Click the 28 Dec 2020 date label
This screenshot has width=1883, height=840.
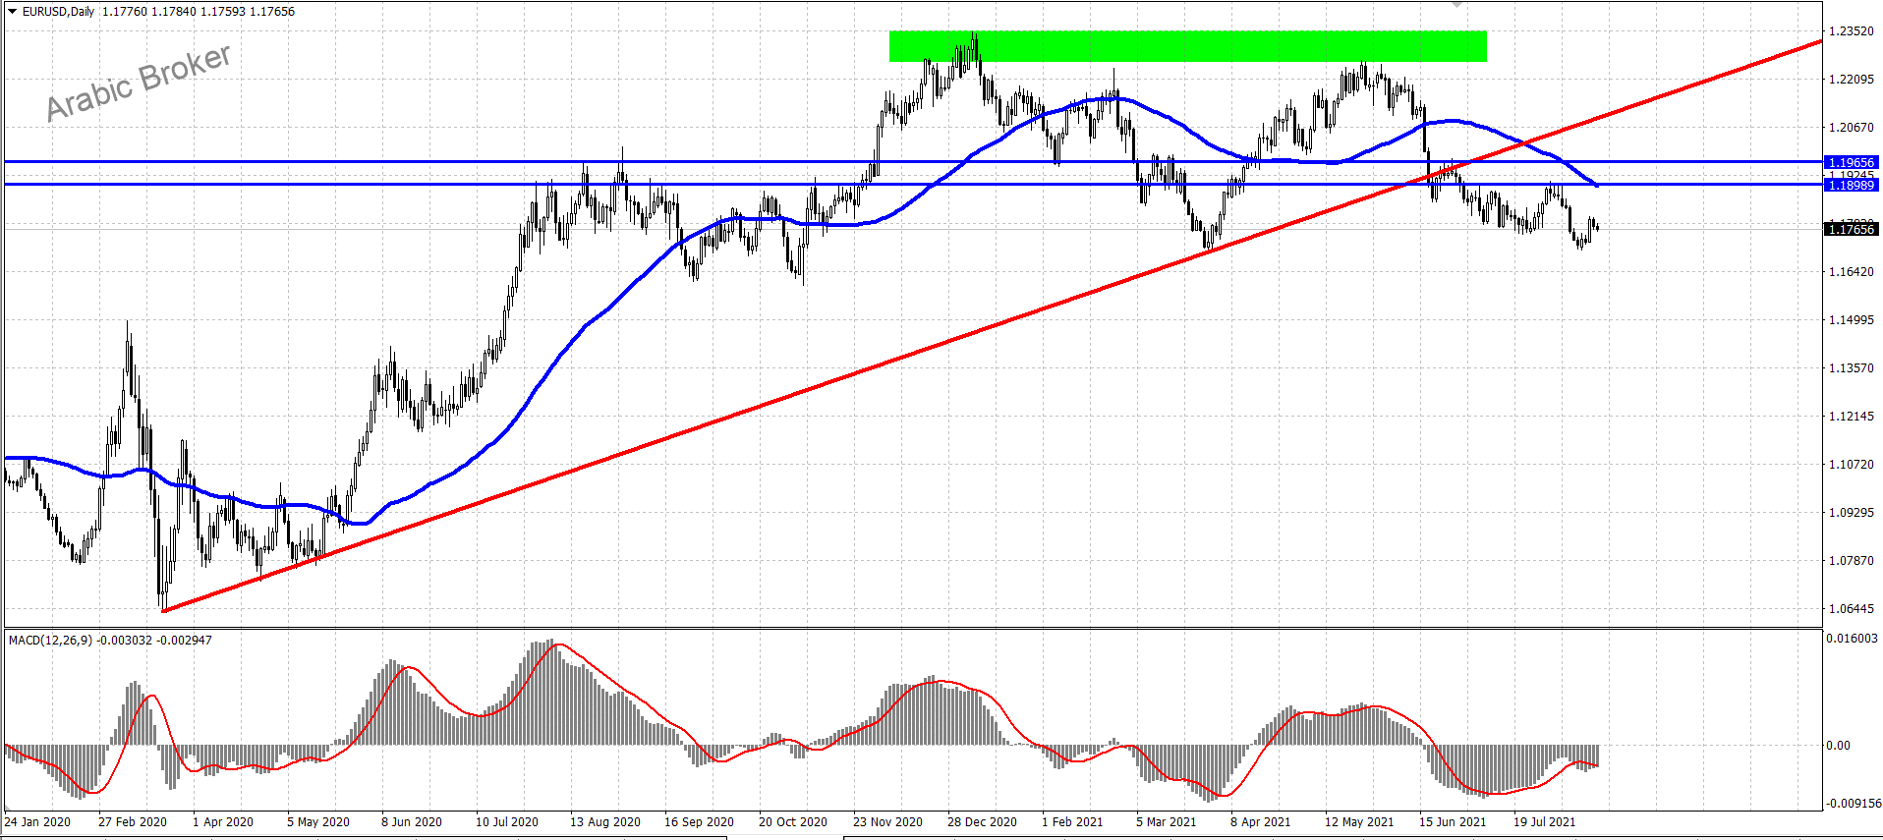tap(981, 821)
